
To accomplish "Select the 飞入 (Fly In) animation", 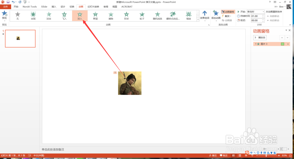I will 64,16.
